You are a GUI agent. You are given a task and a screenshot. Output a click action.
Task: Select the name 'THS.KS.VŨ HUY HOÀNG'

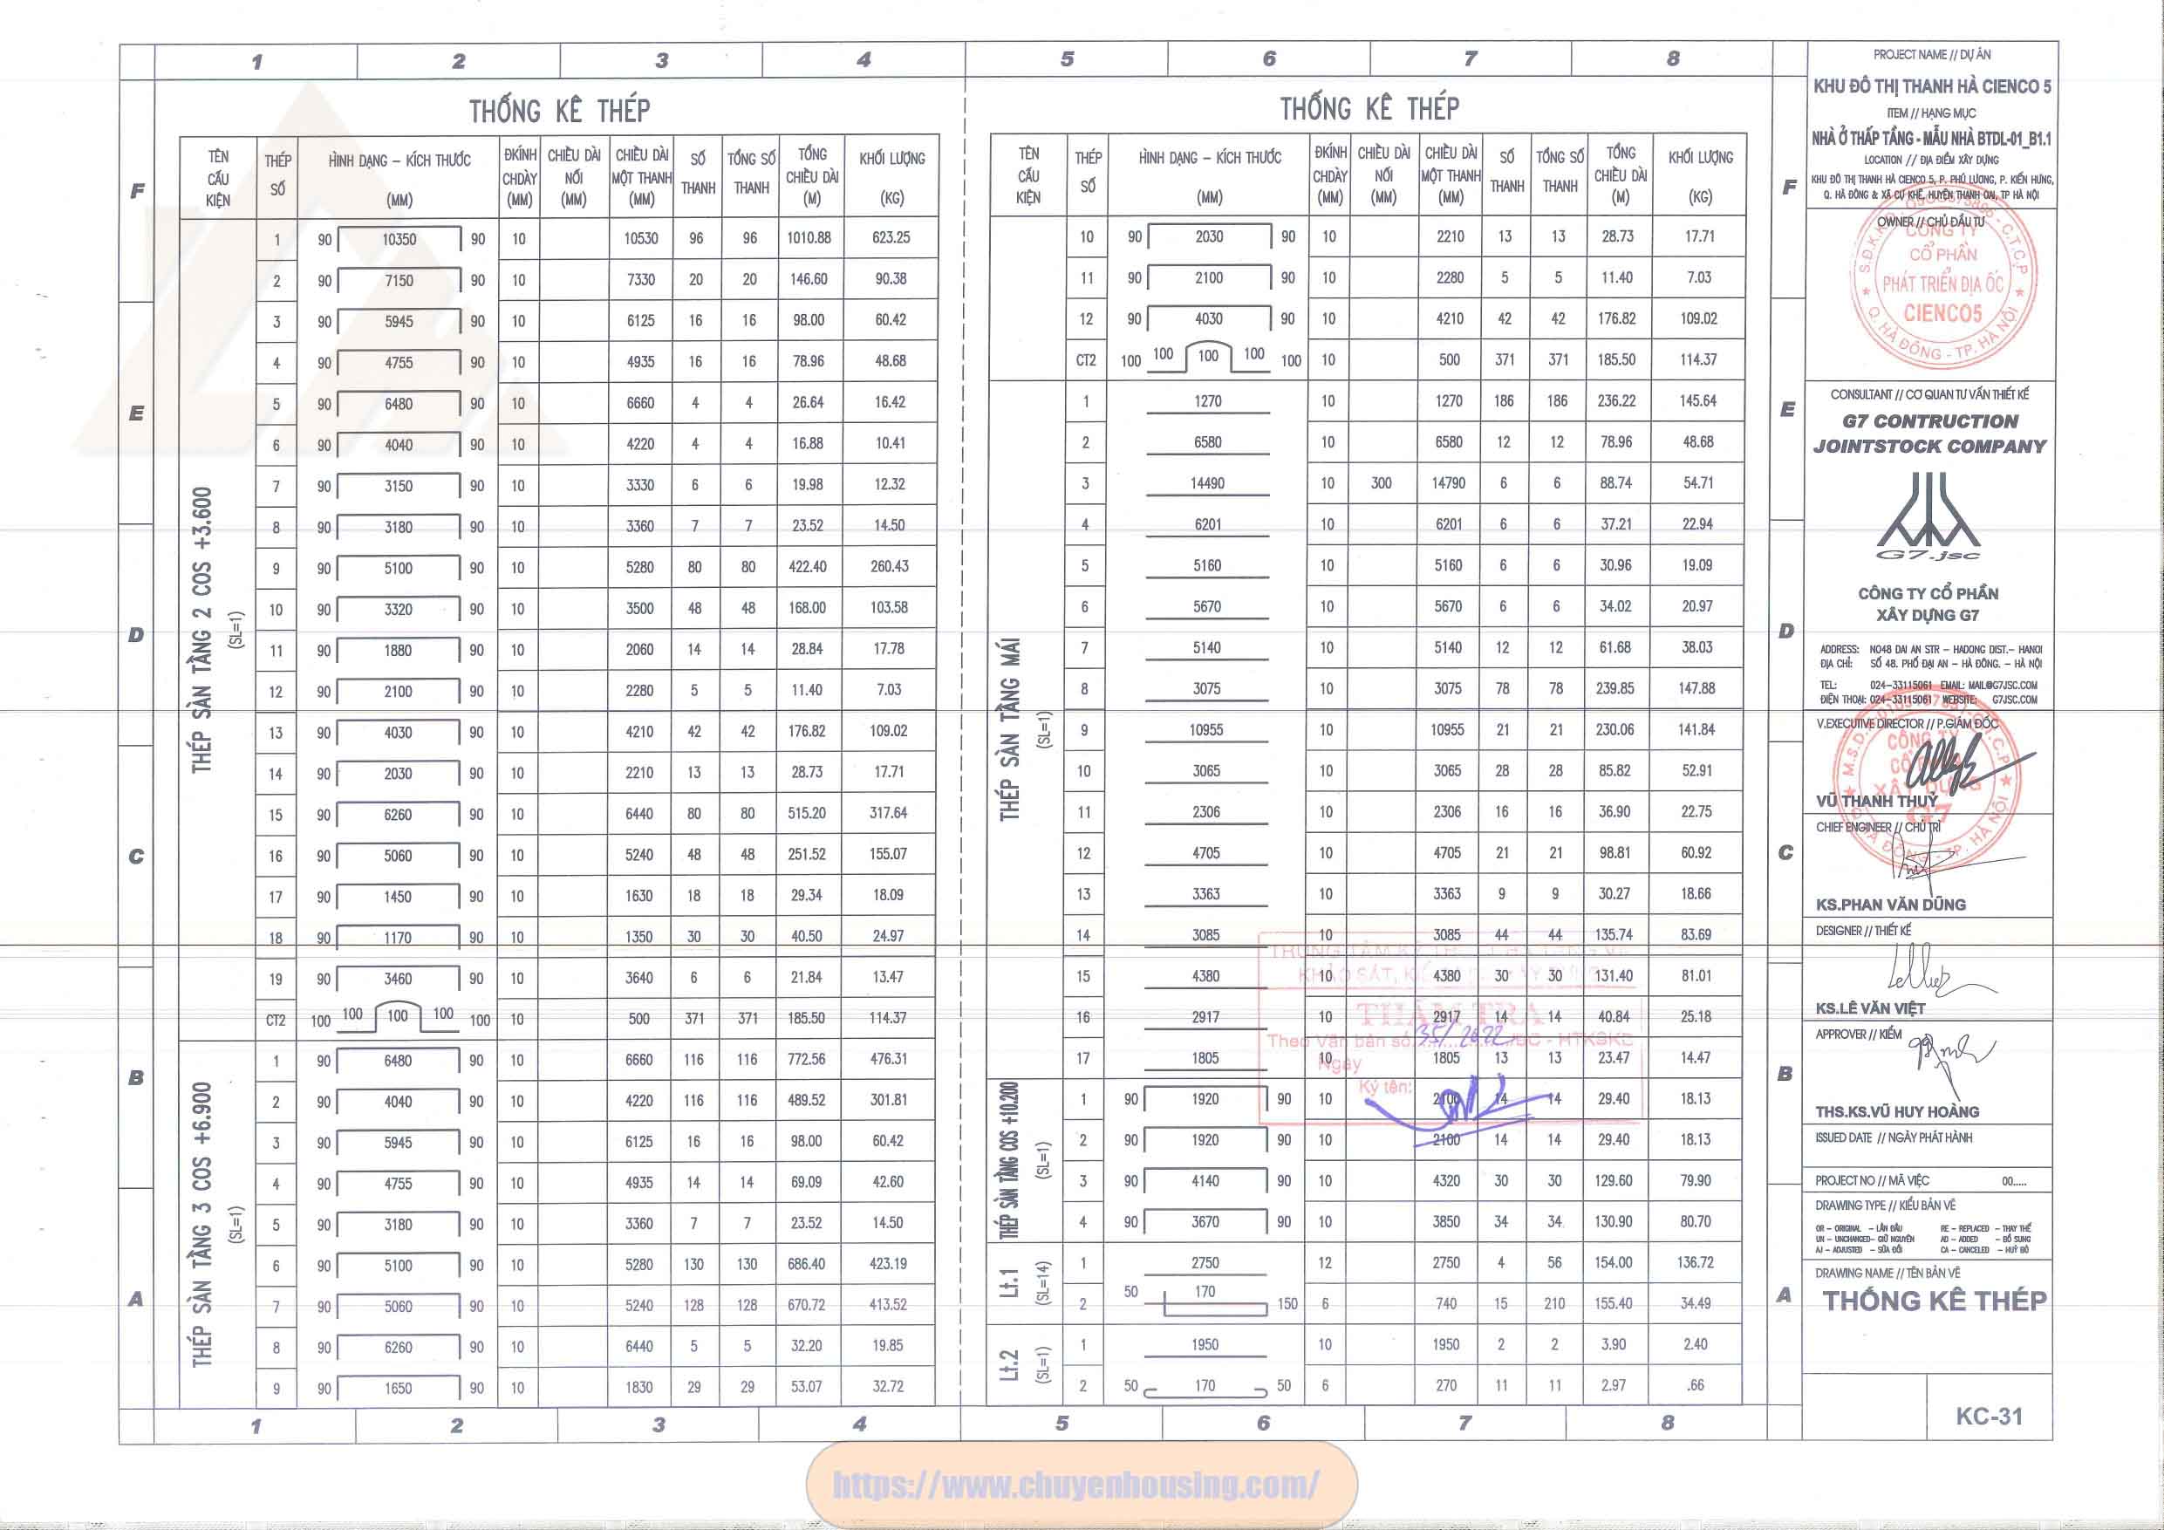(x=1897, y=1112)
